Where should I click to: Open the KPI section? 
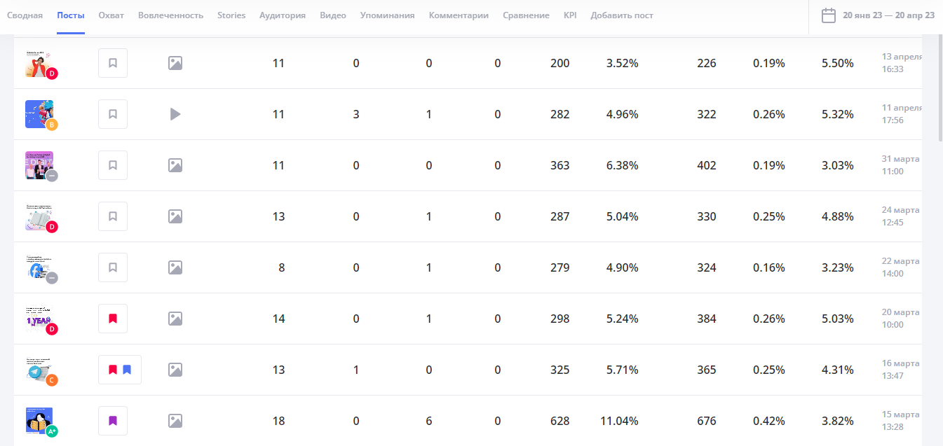click(570, 15)
